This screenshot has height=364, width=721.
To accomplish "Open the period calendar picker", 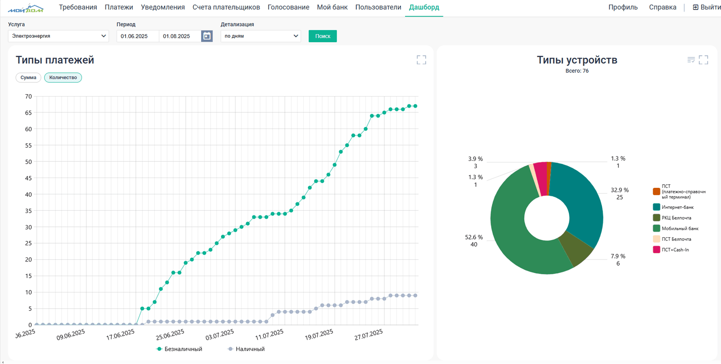I will coord(207,36).
